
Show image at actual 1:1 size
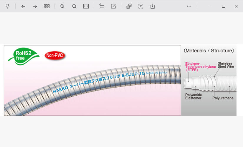pos(86,6)
